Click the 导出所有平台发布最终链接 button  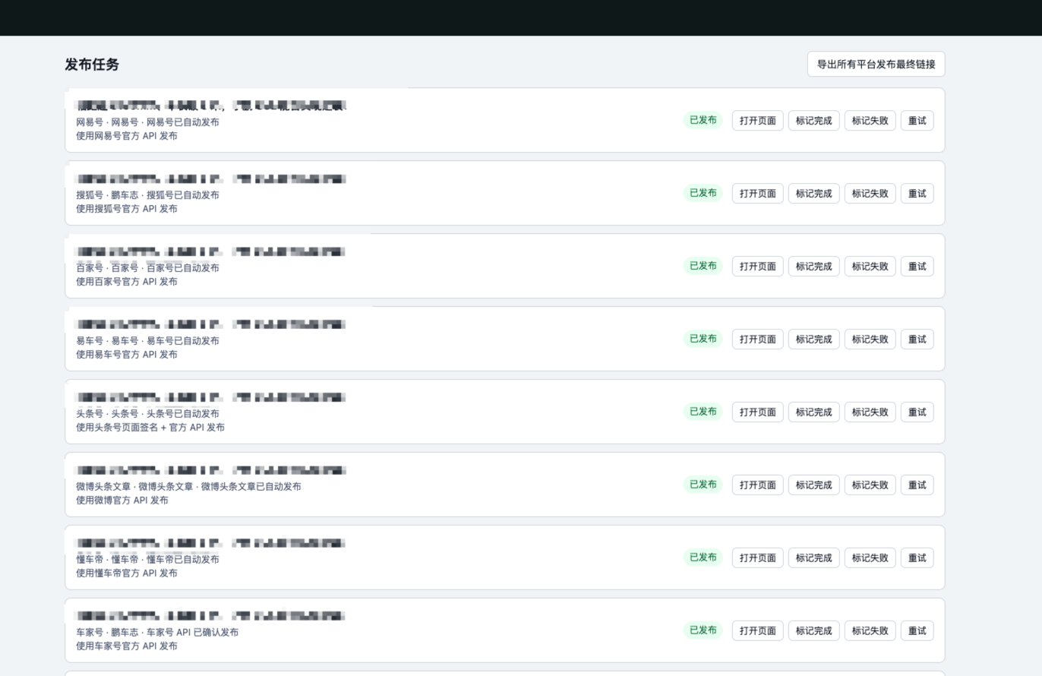[x=876, y=65]
